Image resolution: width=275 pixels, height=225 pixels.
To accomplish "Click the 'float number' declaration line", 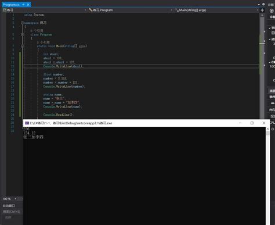I will tap(53, 74).
